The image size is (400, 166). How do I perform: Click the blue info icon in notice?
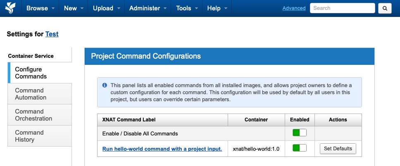coord(105,85)
